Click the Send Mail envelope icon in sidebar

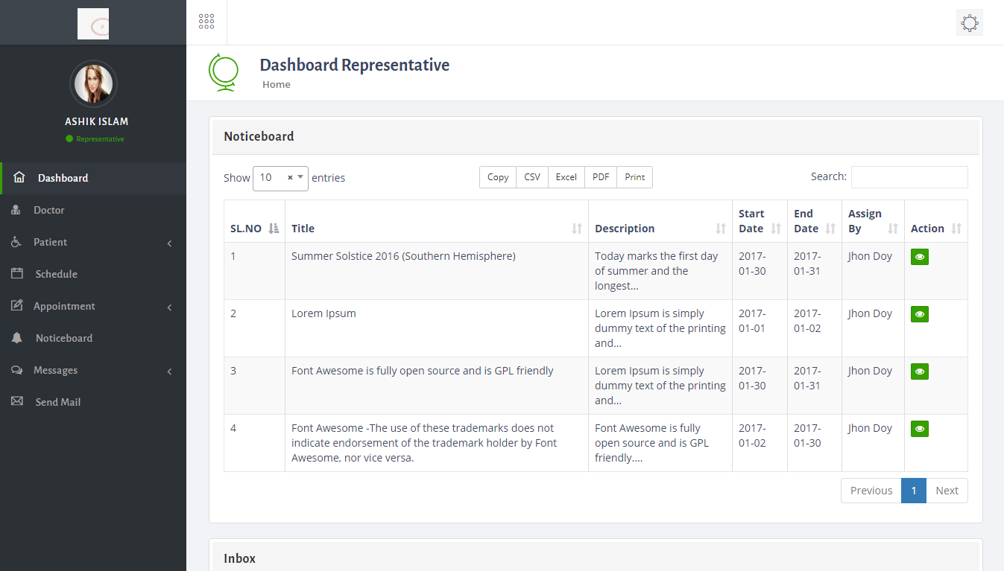click(x=16, y=402)
